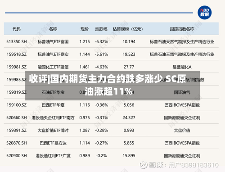Click the name 巴西ETF华夏
This screenshot has width=225, height=172.
click(53, 105)
